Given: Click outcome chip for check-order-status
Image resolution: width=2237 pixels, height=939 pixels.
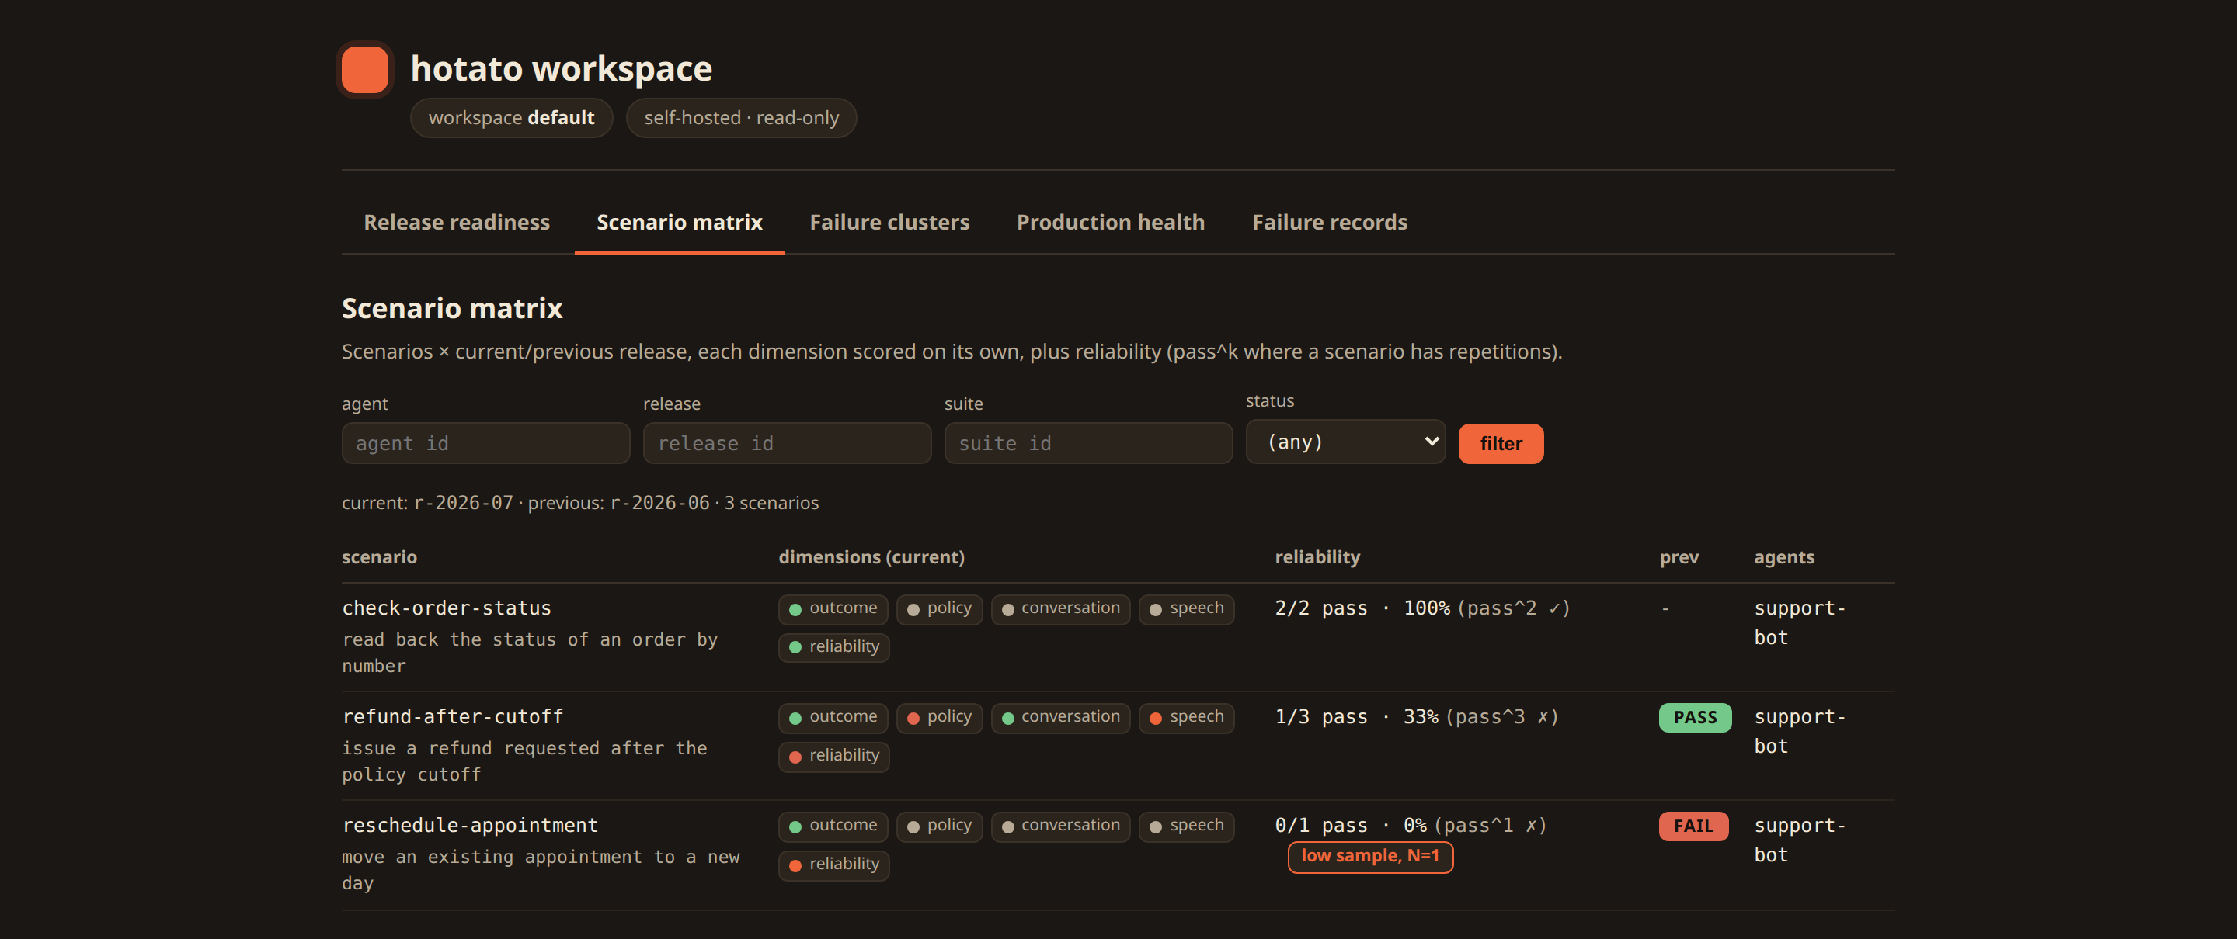Looking at the screenshot, I should click(833, 608).
